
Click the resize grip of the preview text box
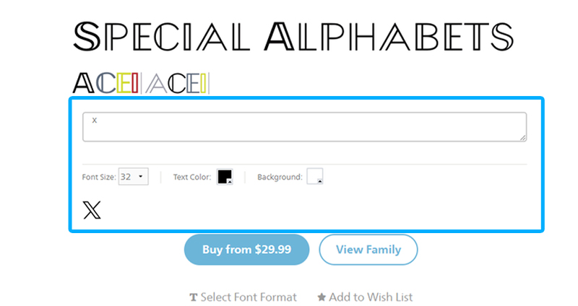click(x=522, y=138)
